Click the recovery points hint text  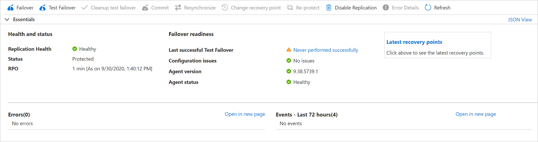[435, 53]
